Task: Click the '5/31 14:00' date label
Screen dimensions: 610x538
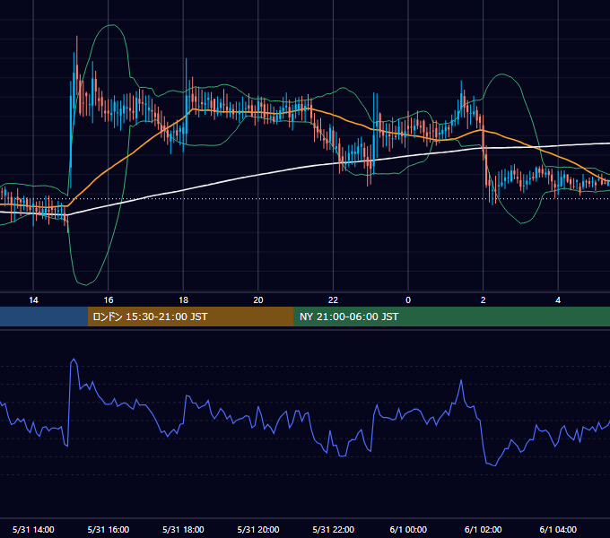Action: 33,529
